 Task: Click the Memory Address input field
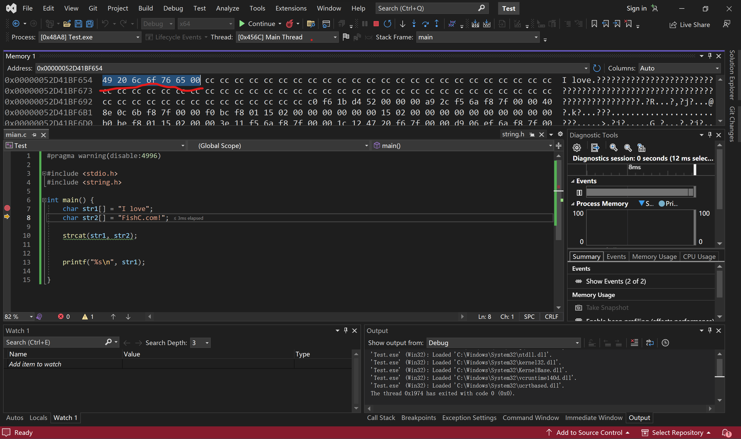tap(312, 68)
